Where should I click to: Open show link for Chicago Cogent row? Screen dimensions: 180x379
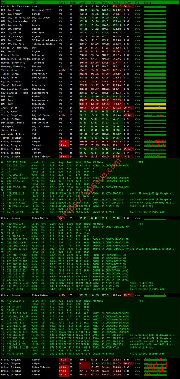pyautogui.click(x=137, y=36)
